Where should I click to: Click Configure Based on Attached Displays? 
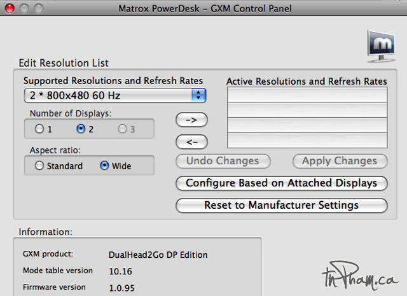click(x=282, y=183)
